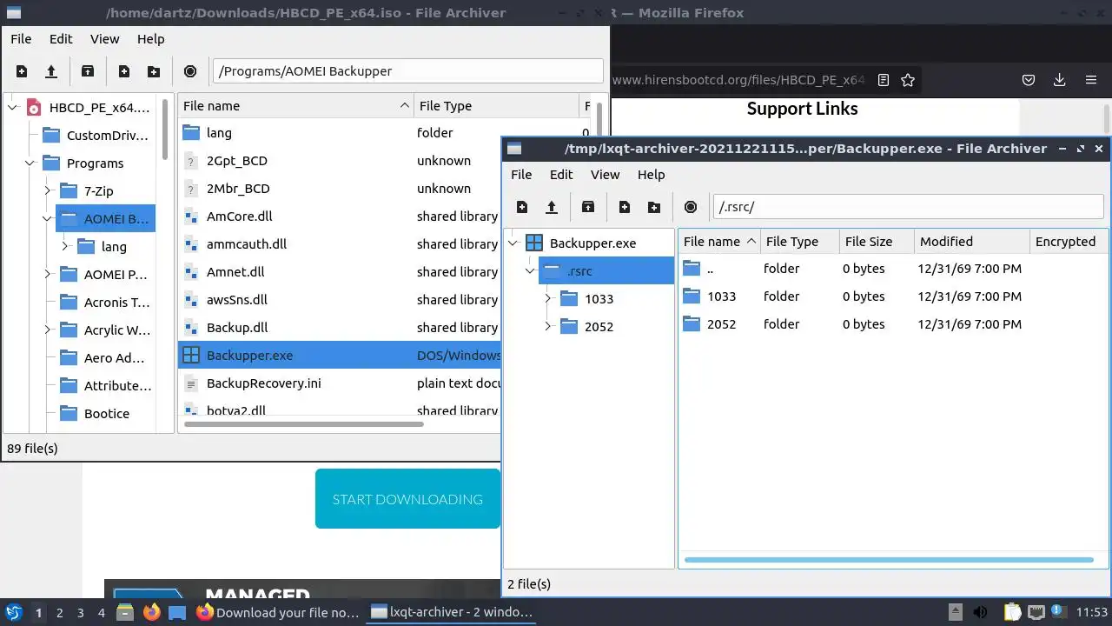The image size is (1112, 626).
Task: Launch Firefox from taskbar quick launch
Action: 152,612
